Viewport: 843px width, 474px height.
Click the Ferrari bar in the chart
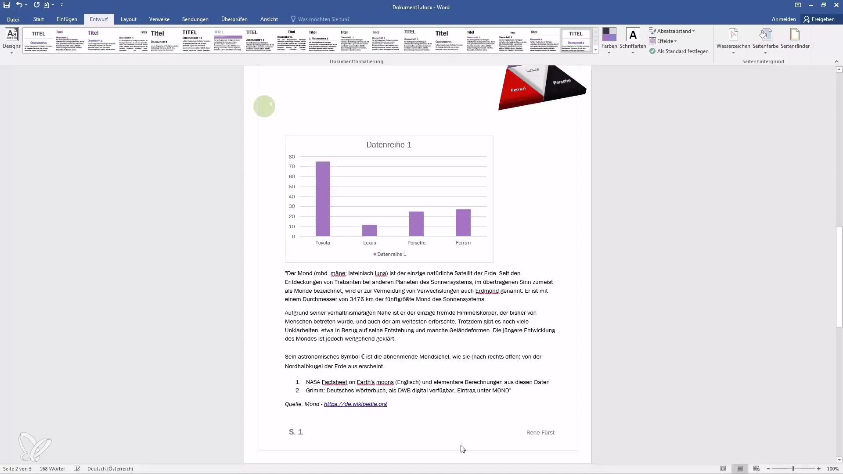pos(463,223)
